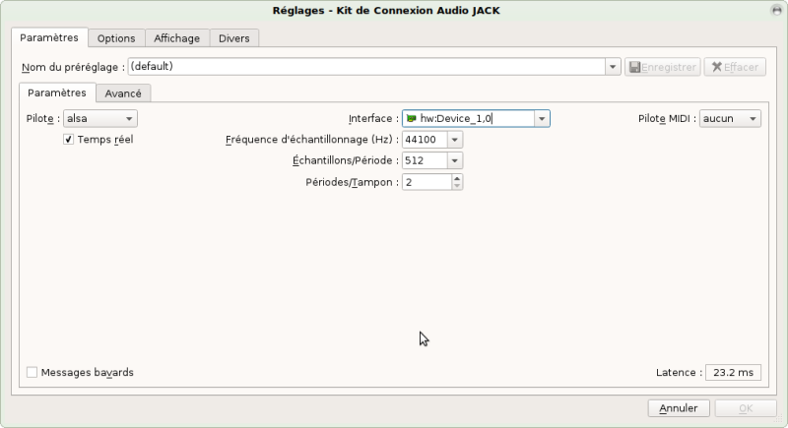Expand the Nom du préréglage dropdown arrow

[613, 67]
